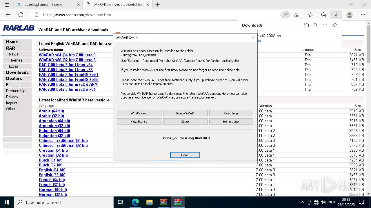Open RAR 7.00 beta 3 for Linux x64 link

pyautogui.click(x=66, y=65)
